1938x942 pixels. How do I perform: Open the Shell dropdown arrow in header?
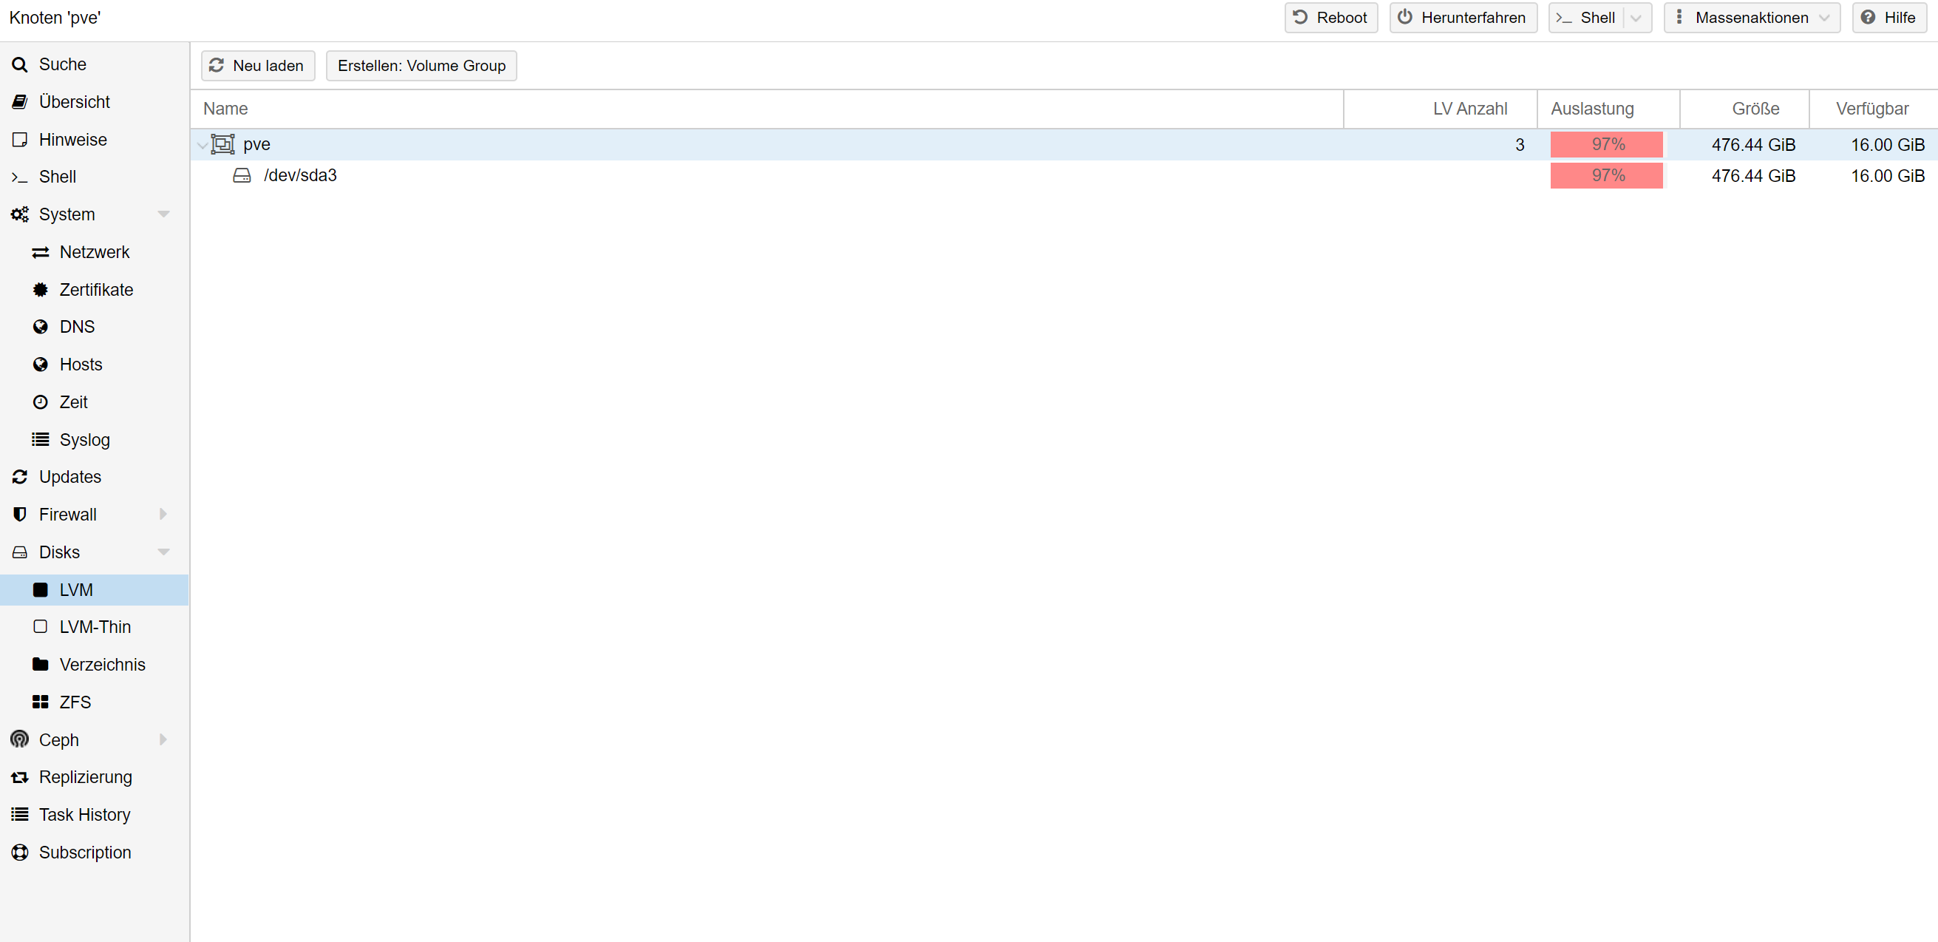pos(1636,18)
